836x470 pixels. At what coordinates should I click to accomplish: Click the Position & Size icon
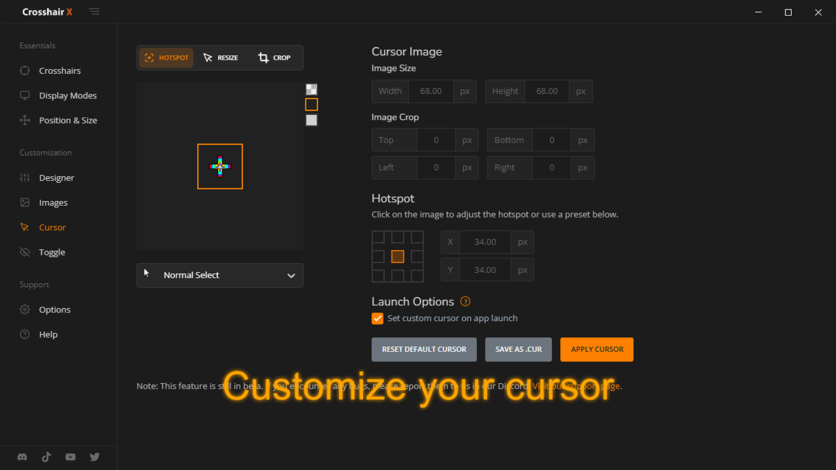tap(25, 120)
